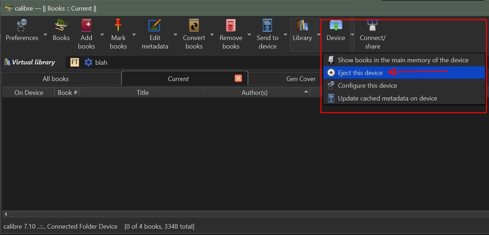This screenshot has height=235, width=489.
Task: Click the Remove books trash icon
Action: point(231,25)
